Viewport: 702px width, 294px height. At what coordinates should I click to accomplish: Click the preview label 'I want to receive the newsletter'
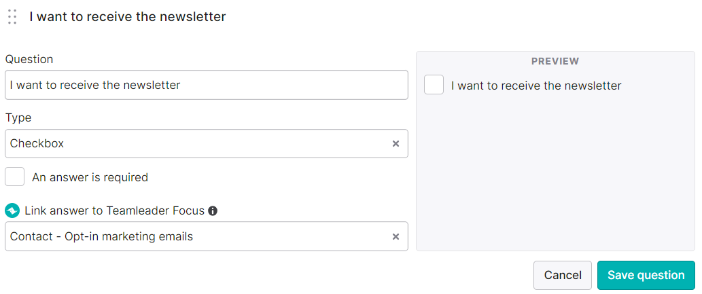coord(536,86)
